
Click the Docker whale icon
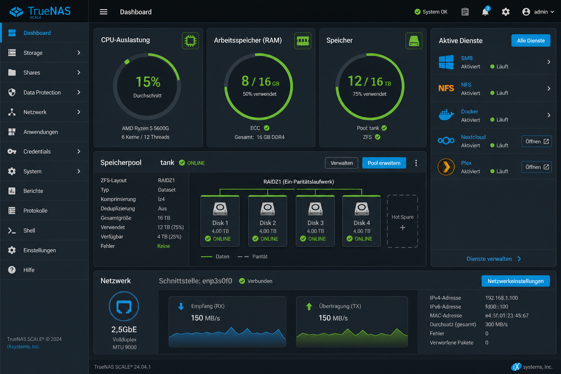pos(446,115)
